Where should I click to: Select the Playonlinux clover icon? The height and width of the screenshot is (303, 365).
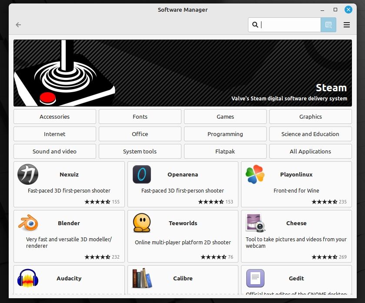(x=254, y=174)
